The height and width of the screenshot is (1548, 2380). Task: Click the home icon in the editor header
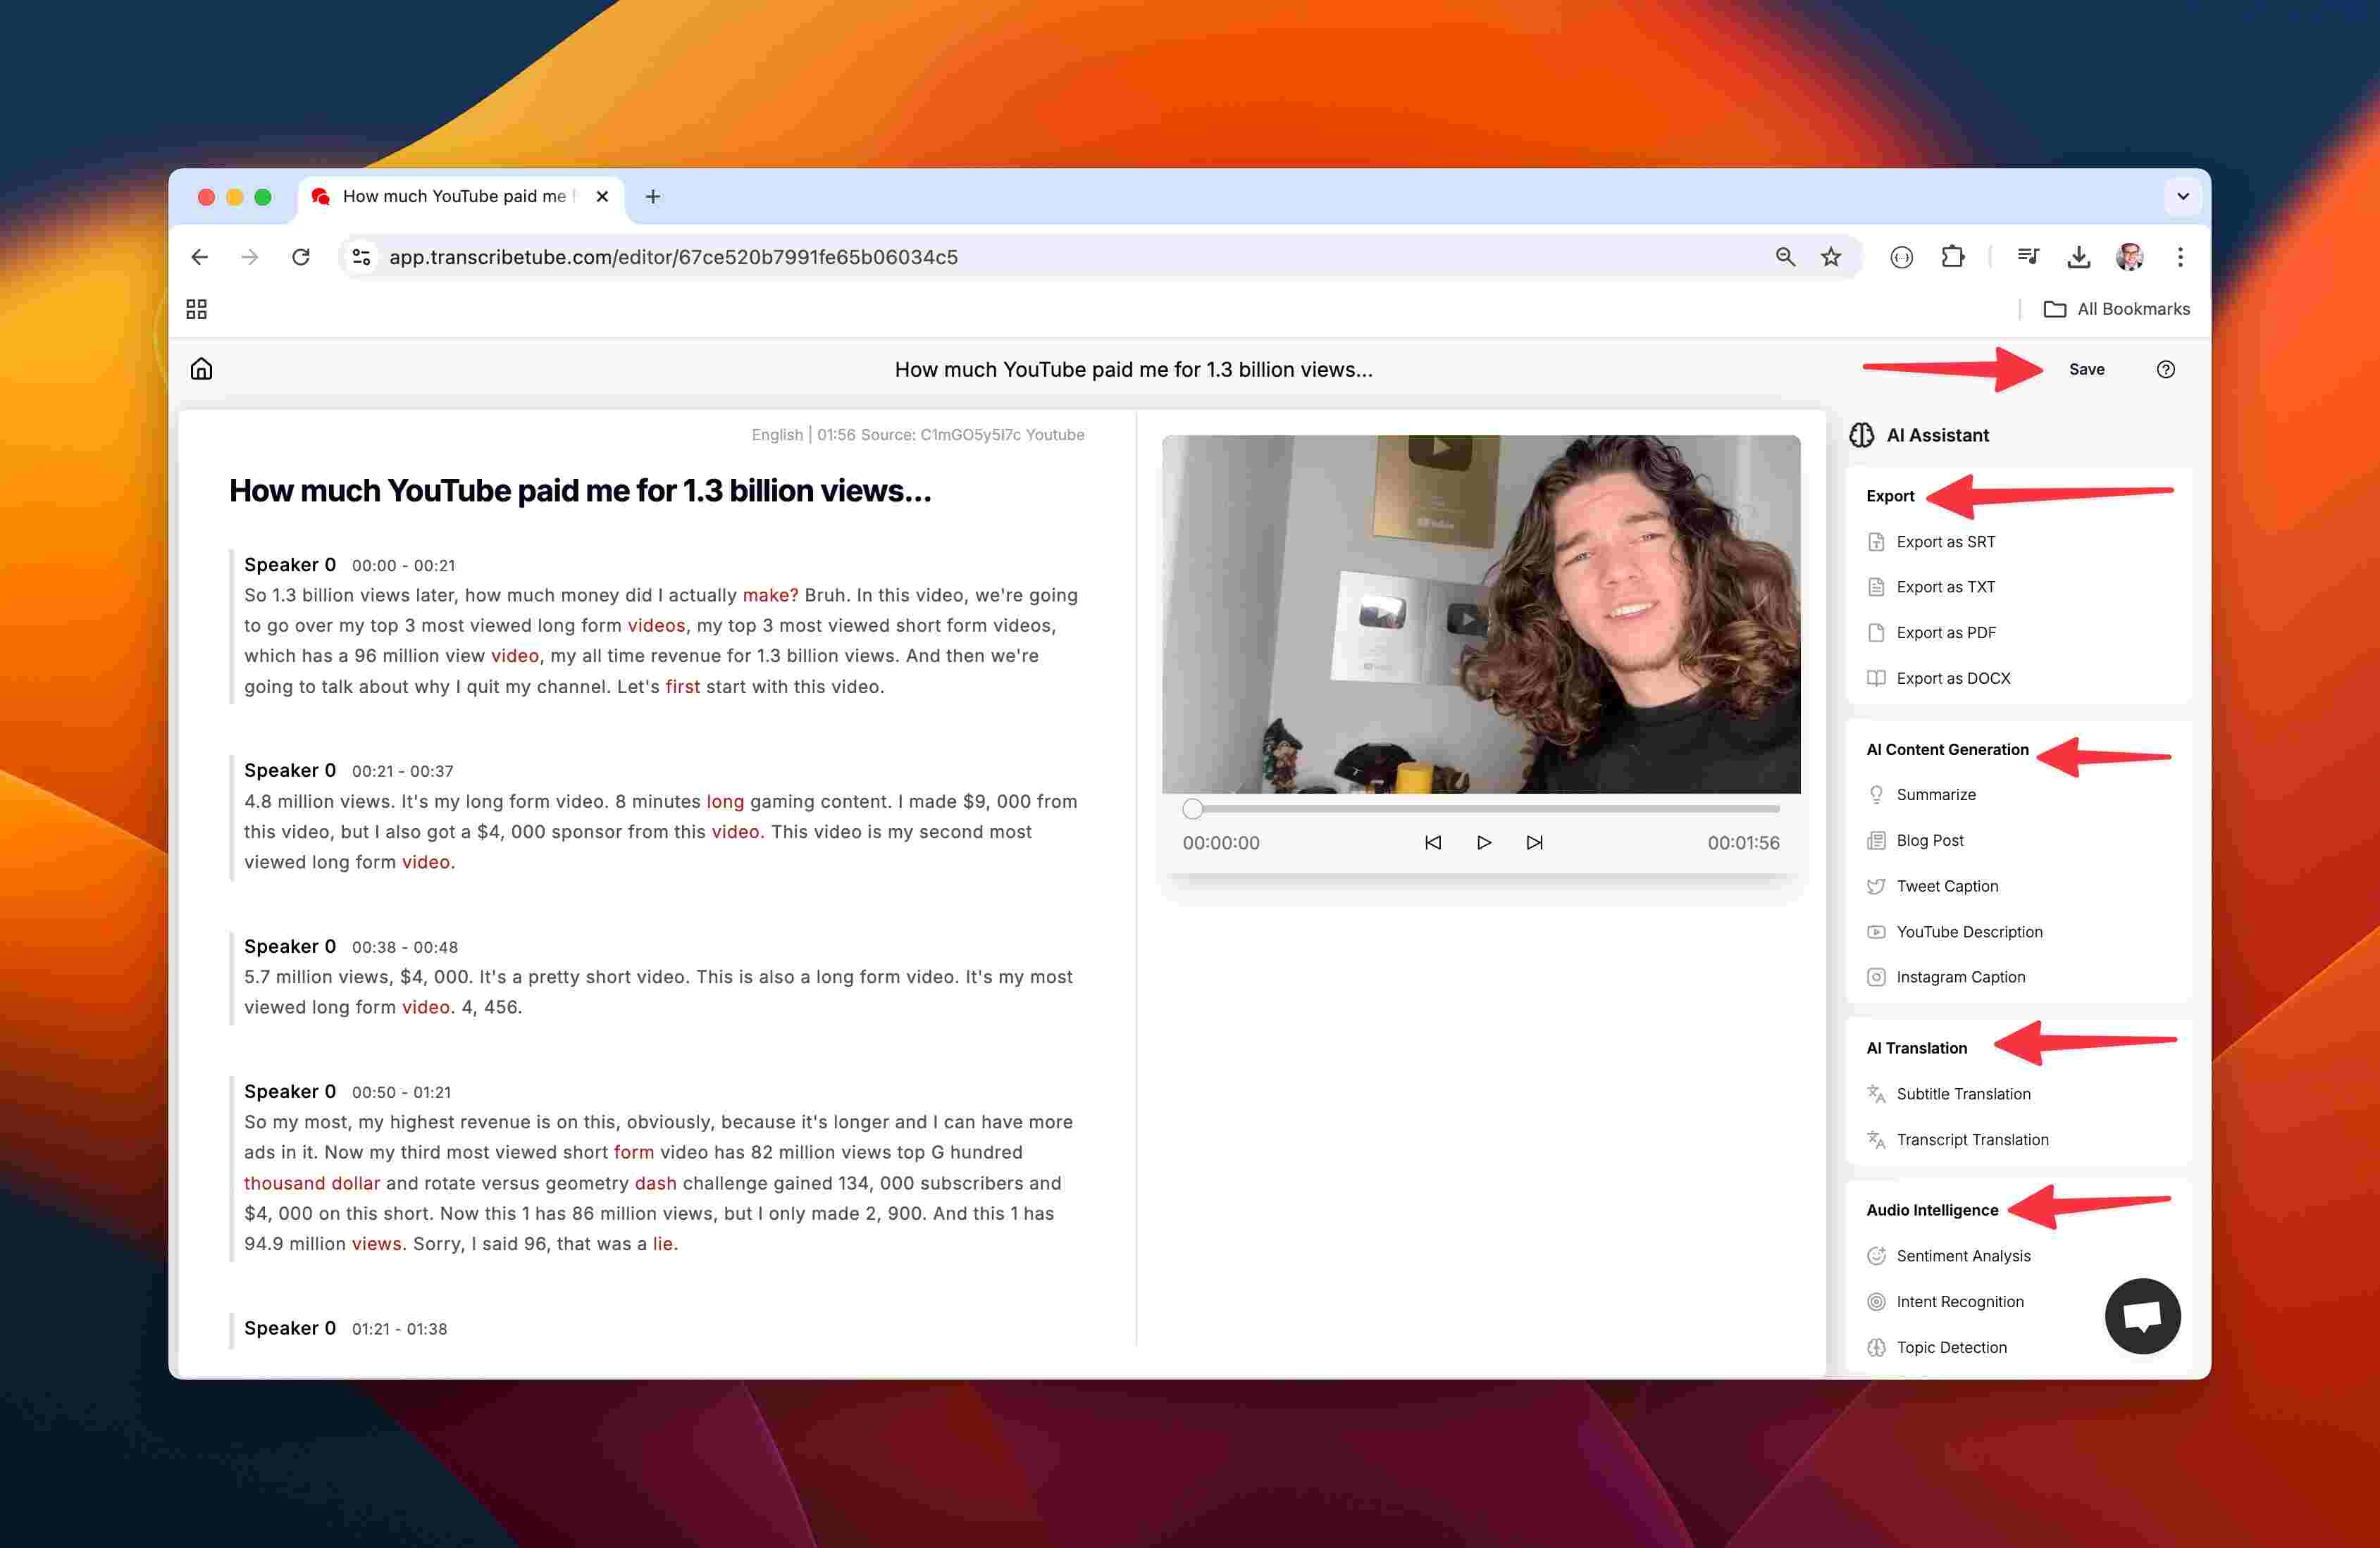pyautogui.click(x=201, y=369)
